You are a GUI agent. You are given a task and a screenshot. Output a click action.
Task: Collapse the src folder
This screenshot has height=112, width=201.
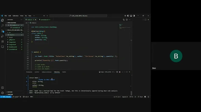click(x=14, y=32)
